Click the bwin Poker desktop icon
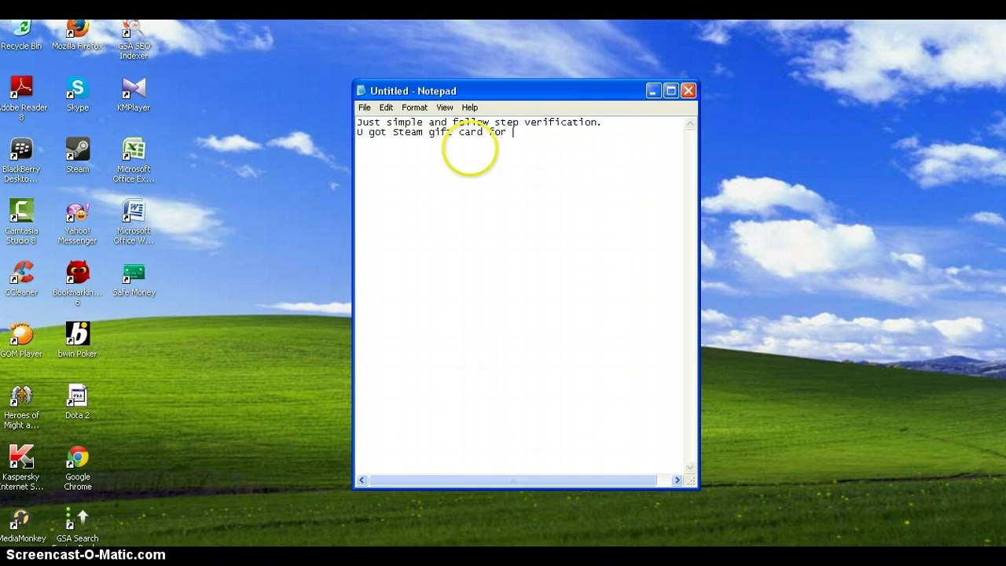Viewport: 1006px width, 566px height. pyautogui.click(x=77, y=340)
